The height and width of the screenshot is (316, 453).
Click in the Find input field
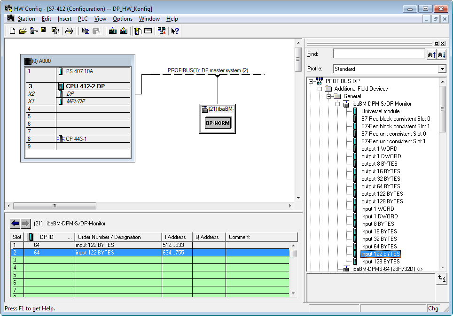point(378,54)
